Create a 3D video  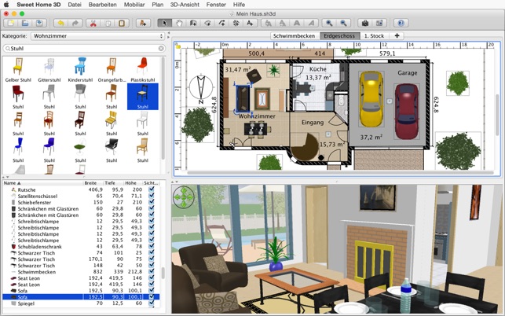pyautogui.click(x=379, y=24)
